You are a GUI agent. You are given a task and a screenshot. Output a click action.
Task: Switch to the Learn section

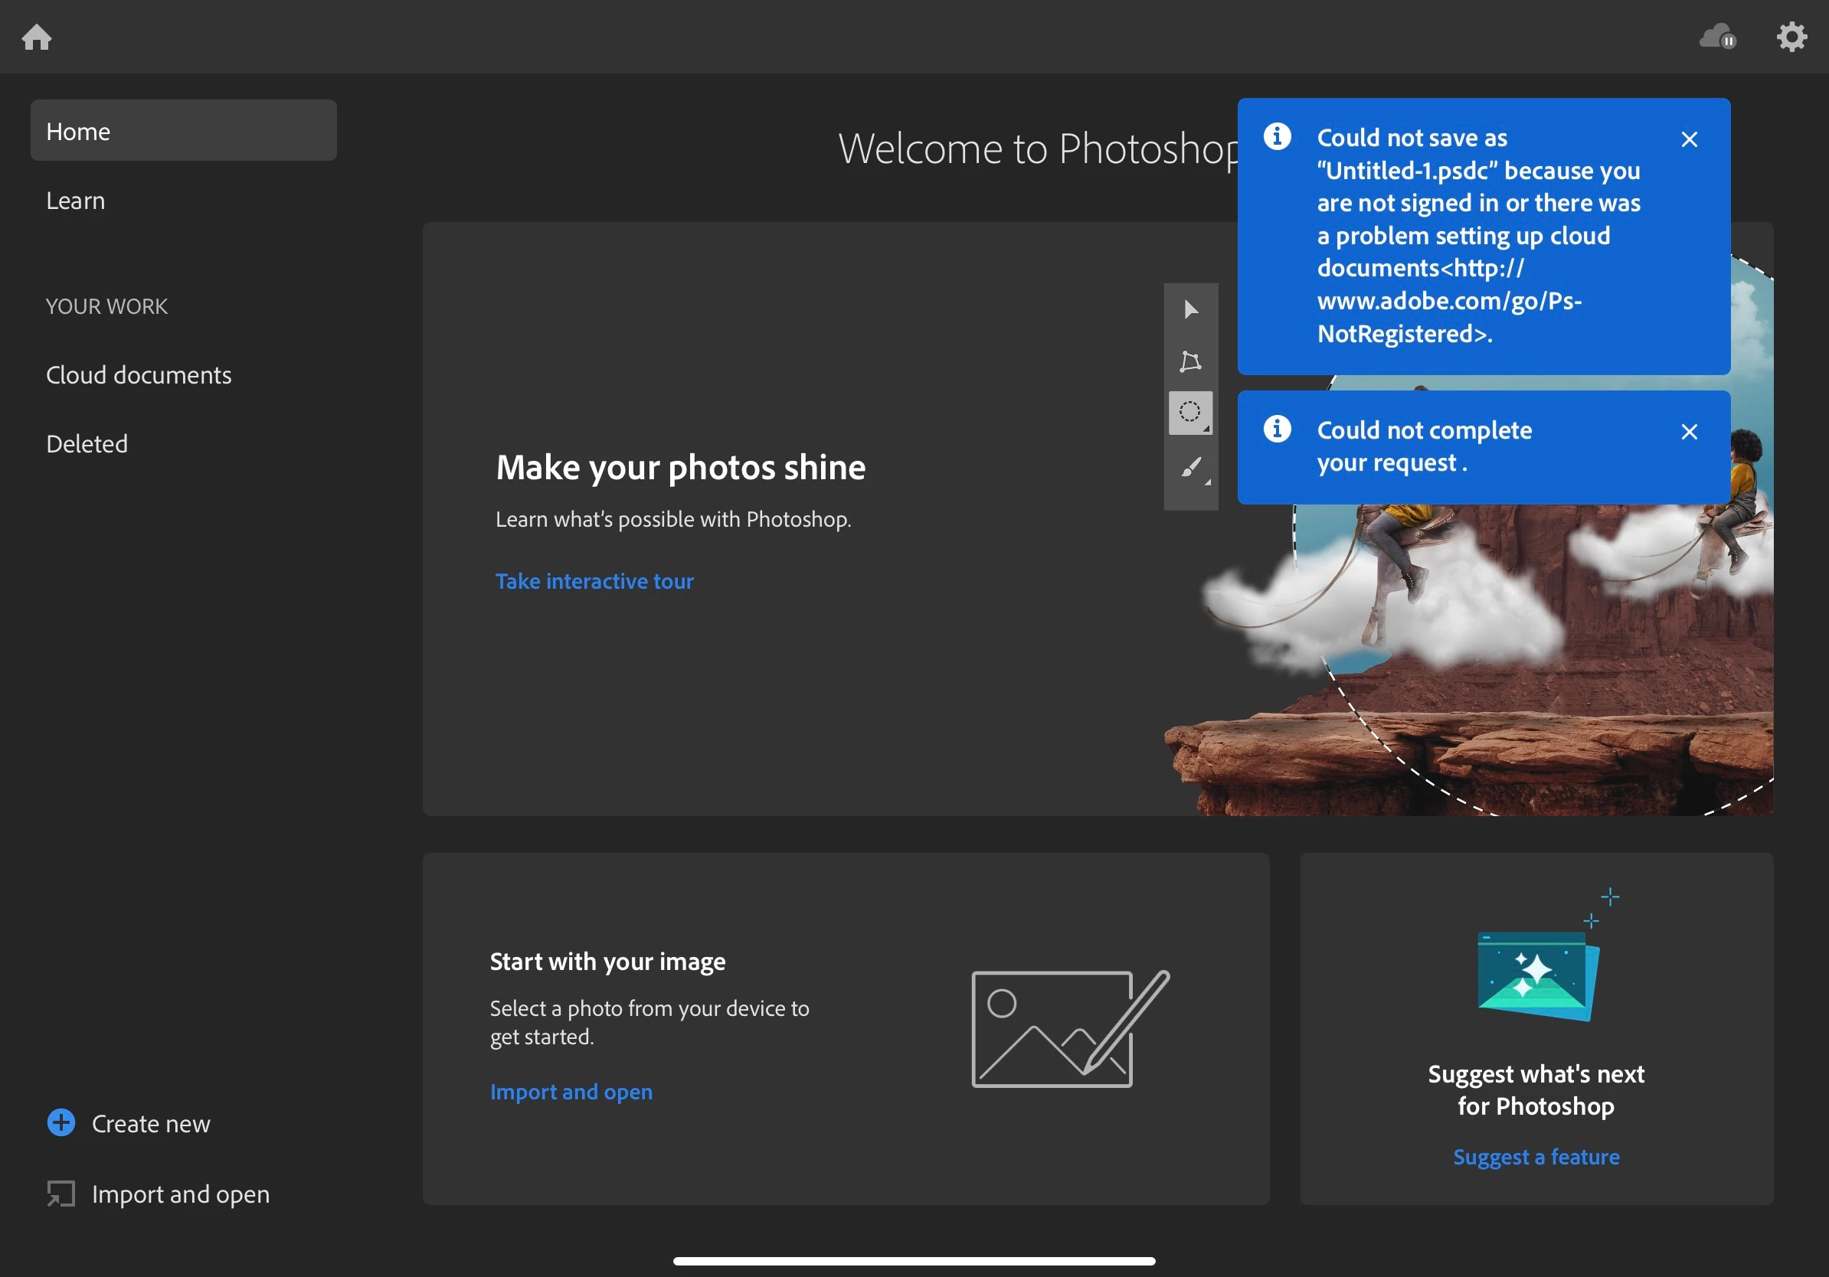(x=76, y=201)
